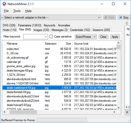Sort by the Source host column header
This screenshot has height=123, width=131.
(94, 44)
